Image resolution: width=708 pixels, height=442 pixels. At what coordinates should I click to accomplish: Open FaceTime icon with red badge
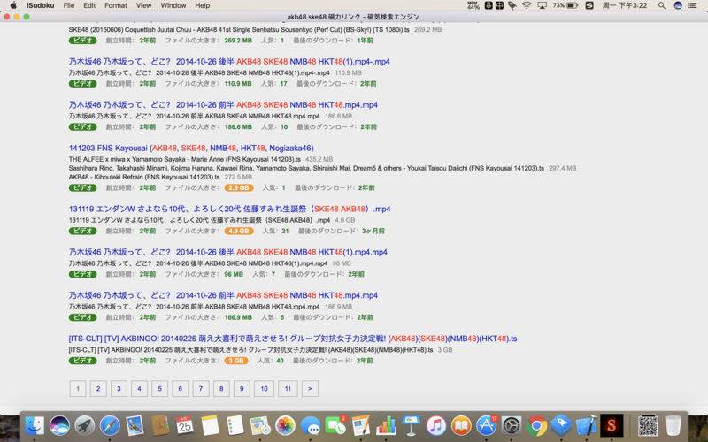(335, 425)
